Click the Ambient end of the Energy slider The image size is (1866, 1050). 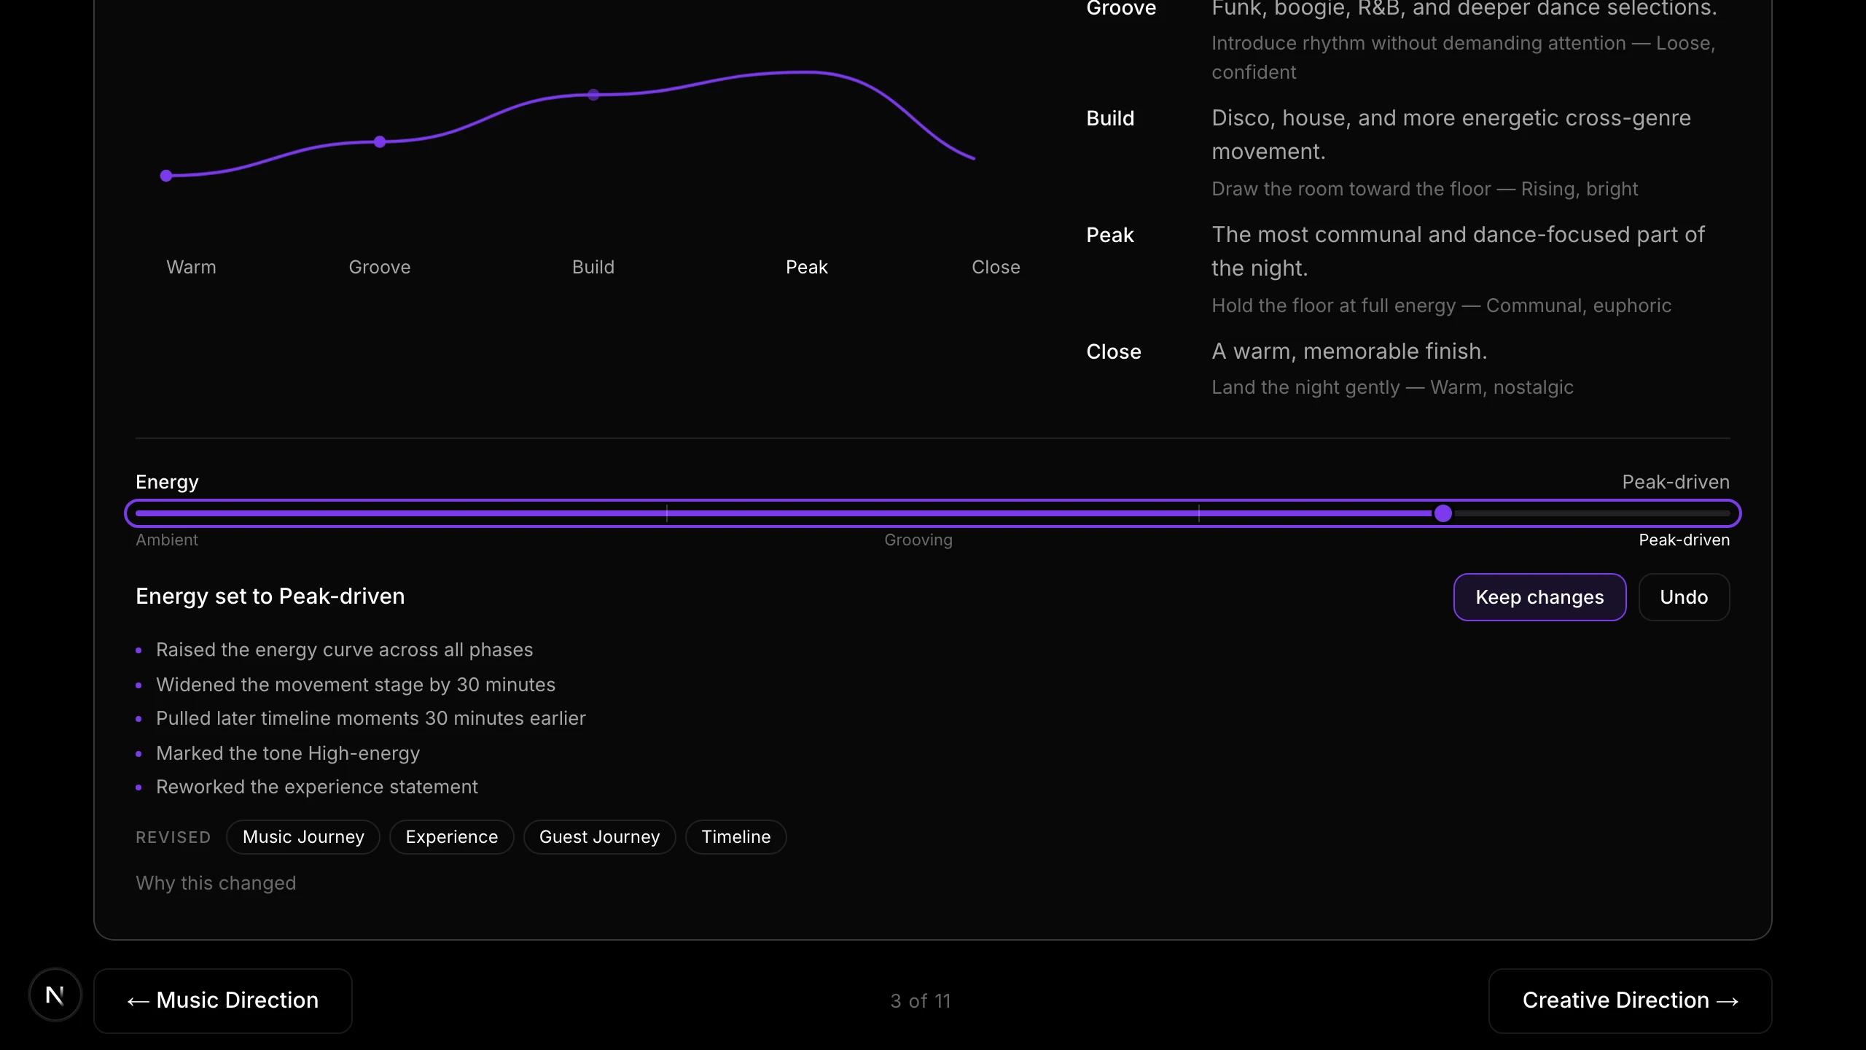click(138, 513)
